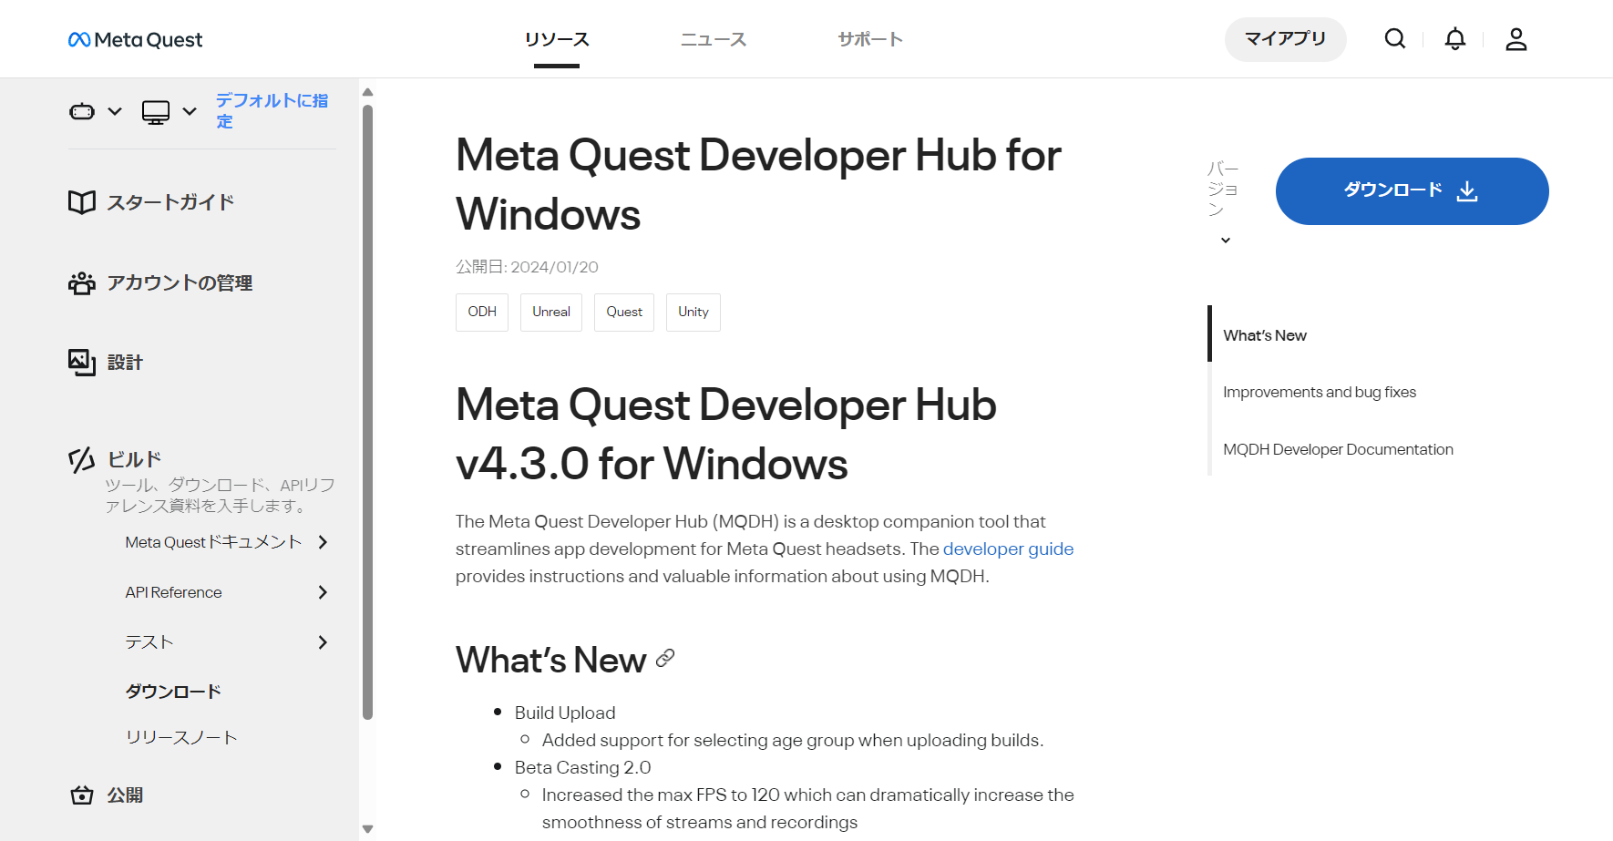
Task: Click the sidebar scroll-down arrow
Action: pyautogui.click(x=367, y=829)
